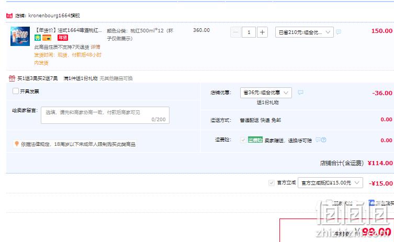The height and width of the screenshot is (242, 394).
Task: Click the 买1送3桌买2送7桌 promotion text
Action: (x=38, y=78)
